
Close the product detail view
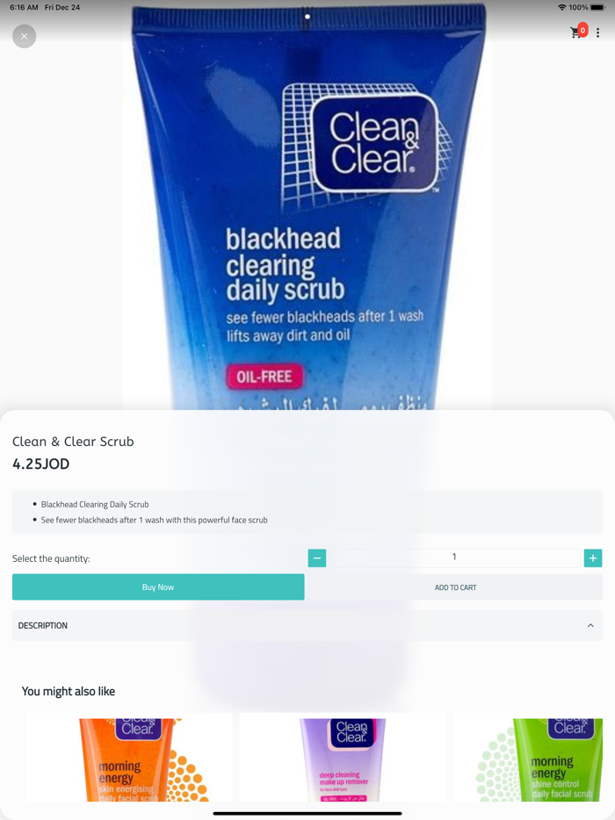point(24,36)
